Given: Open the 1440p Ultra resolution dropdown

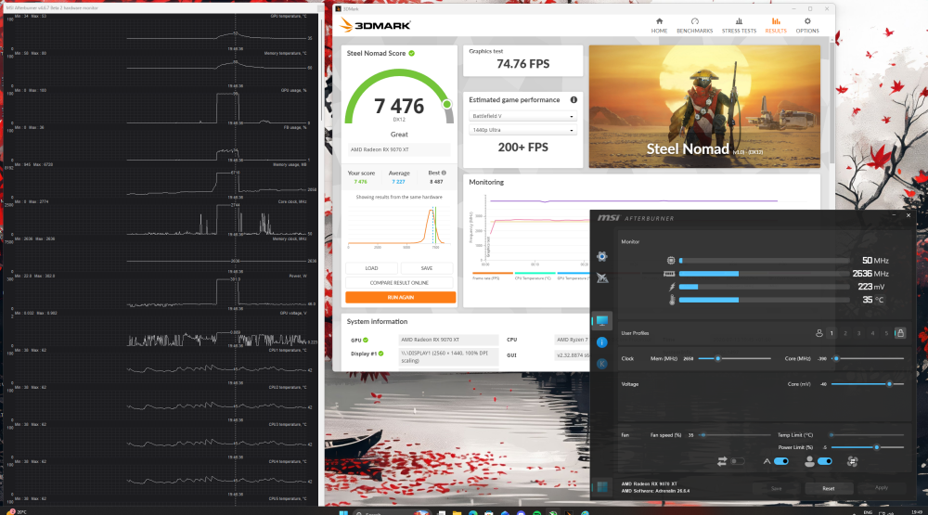Looking at the screenshot, I should pos(522,130).
